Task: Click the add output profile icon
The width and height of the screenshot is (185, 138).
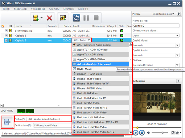Action: pos(63,18)
